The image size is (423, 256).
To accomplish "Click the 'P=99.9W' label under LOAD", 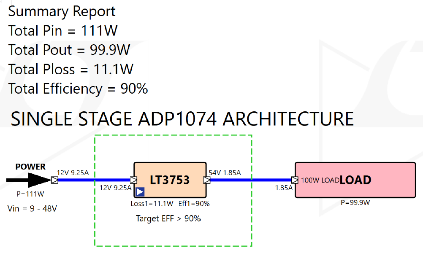I will [355, 202].
